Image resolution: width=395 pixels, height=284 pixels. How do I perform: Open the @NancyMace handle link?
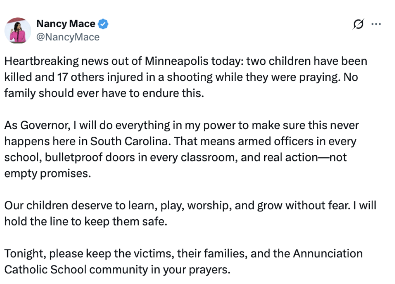[68, 37]
